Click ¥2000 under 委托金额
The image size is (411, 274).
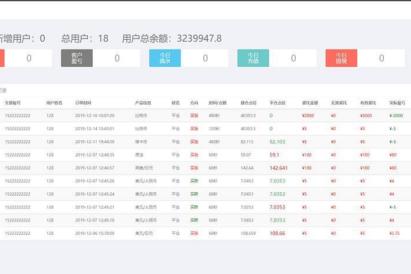(x=308, y=116)
